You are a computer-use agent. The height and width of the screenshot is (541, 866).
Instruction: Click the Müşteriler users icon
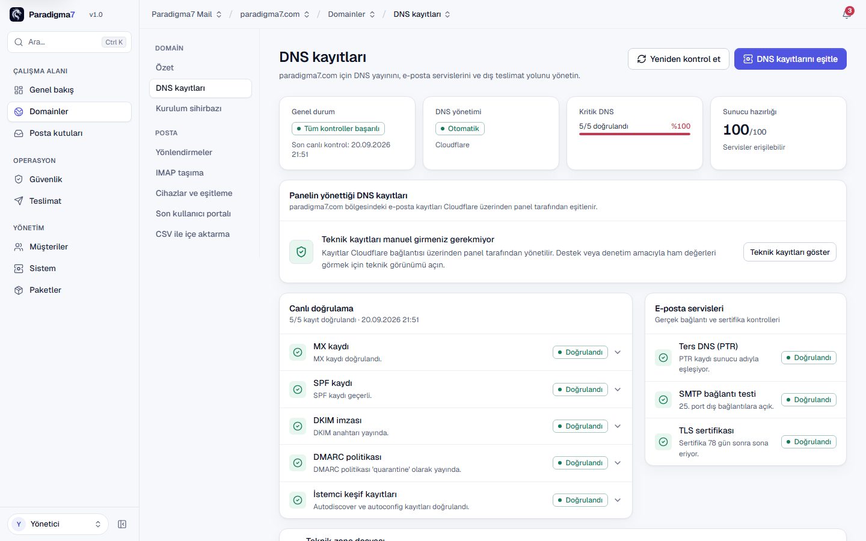tap(19, 246)
